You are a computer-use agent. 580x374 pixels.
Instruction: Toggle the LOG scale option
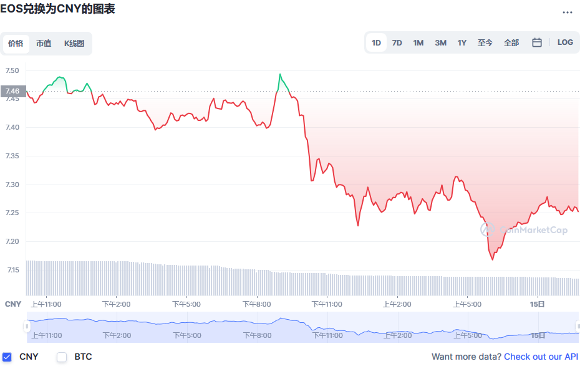coord(565,42)
